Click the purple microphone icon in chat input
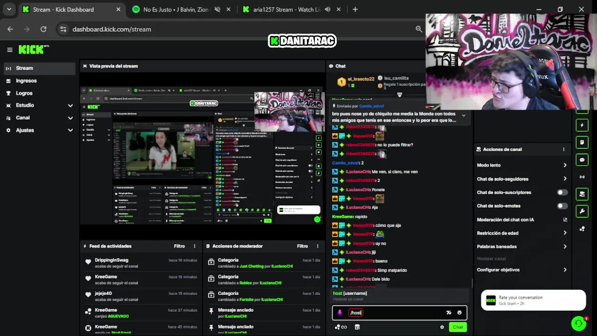 coord(340,313)
